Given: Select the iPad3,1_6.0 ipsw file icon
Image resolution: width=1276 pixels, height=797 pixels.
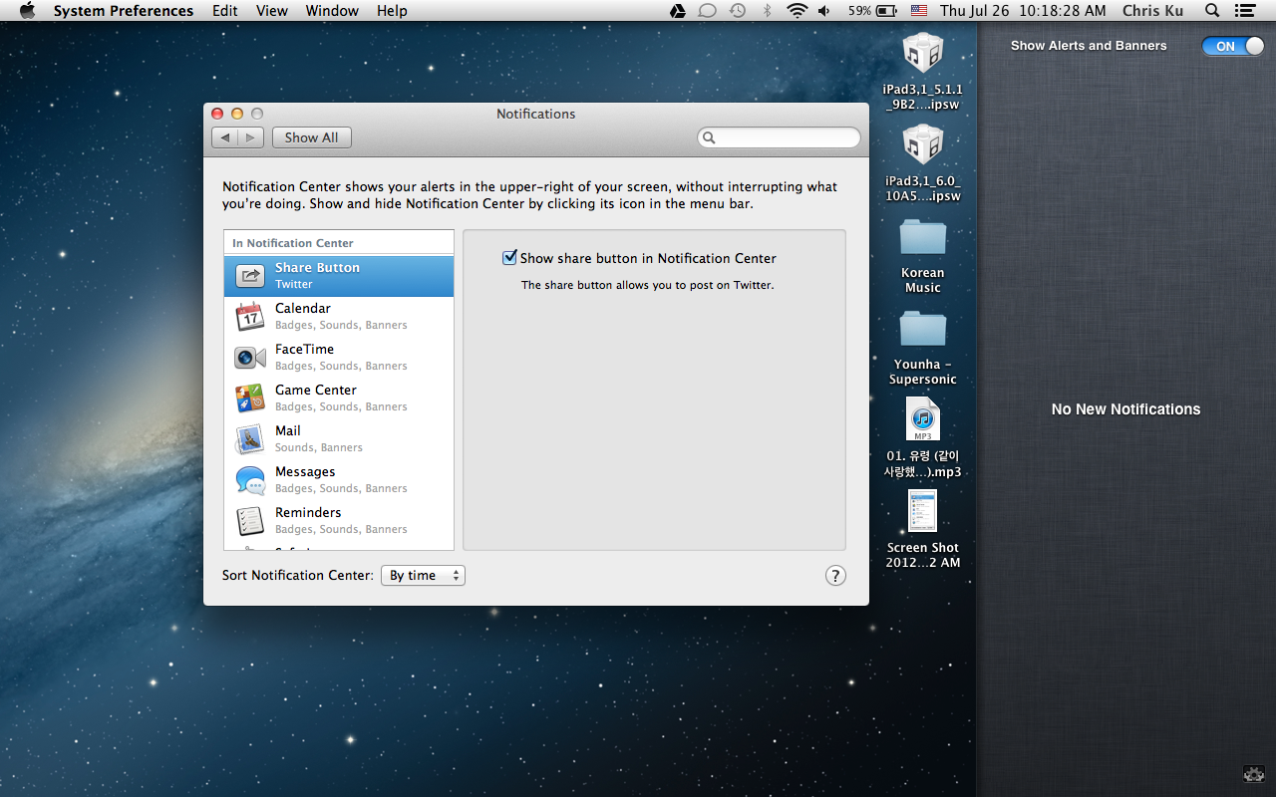Looking at the screenshot, I should (922, 145).
